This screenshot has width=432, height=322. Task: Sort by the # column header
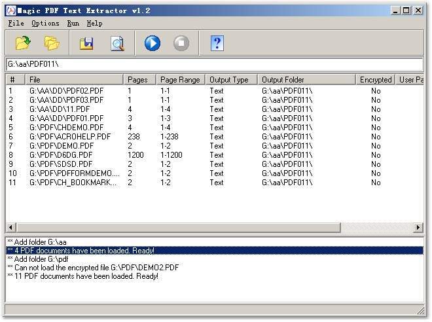coord(16,80)
